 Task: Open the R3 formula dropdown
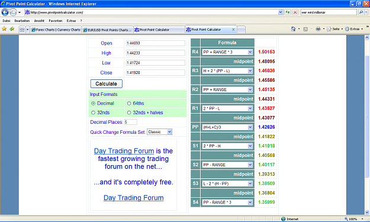[227, 71]
